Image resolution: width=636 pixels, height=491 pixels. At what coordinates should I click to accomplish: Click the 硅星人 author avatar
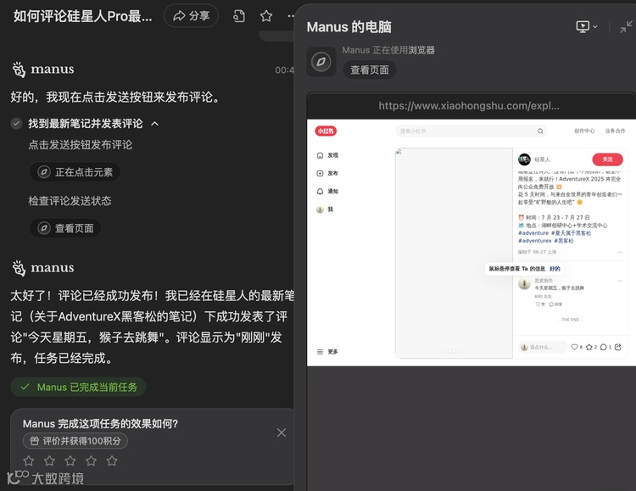click(524, 159)
